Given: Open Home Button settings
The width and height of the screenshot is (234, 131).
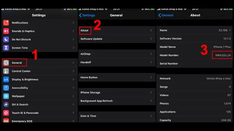Looking at the screenshot, I should pos(117,77).
